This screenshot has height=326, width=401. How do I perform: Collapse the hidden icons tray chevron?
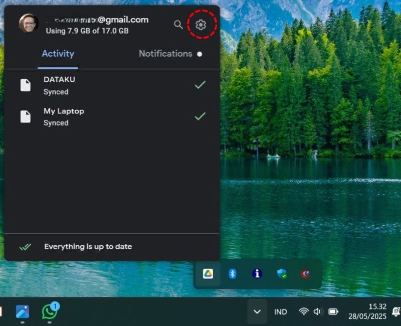coord(257,311)
